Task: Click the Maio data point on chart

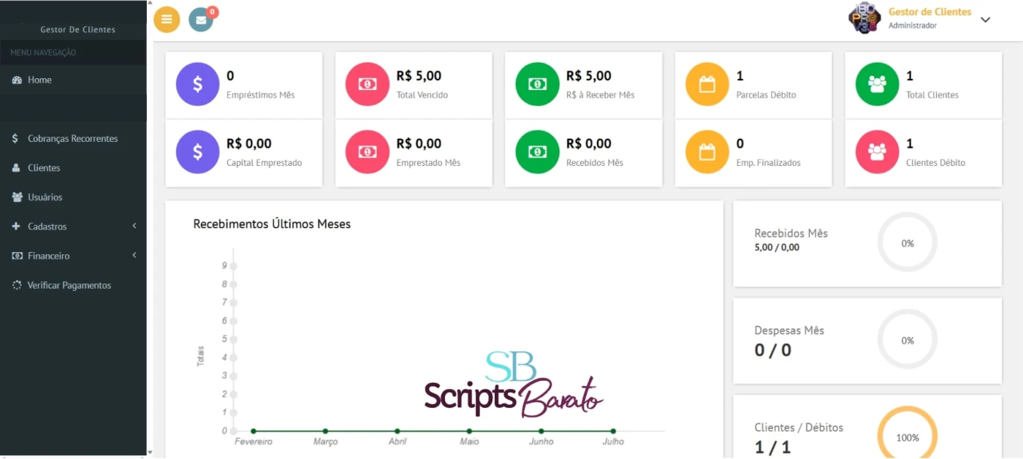Action: click(469, 431)
